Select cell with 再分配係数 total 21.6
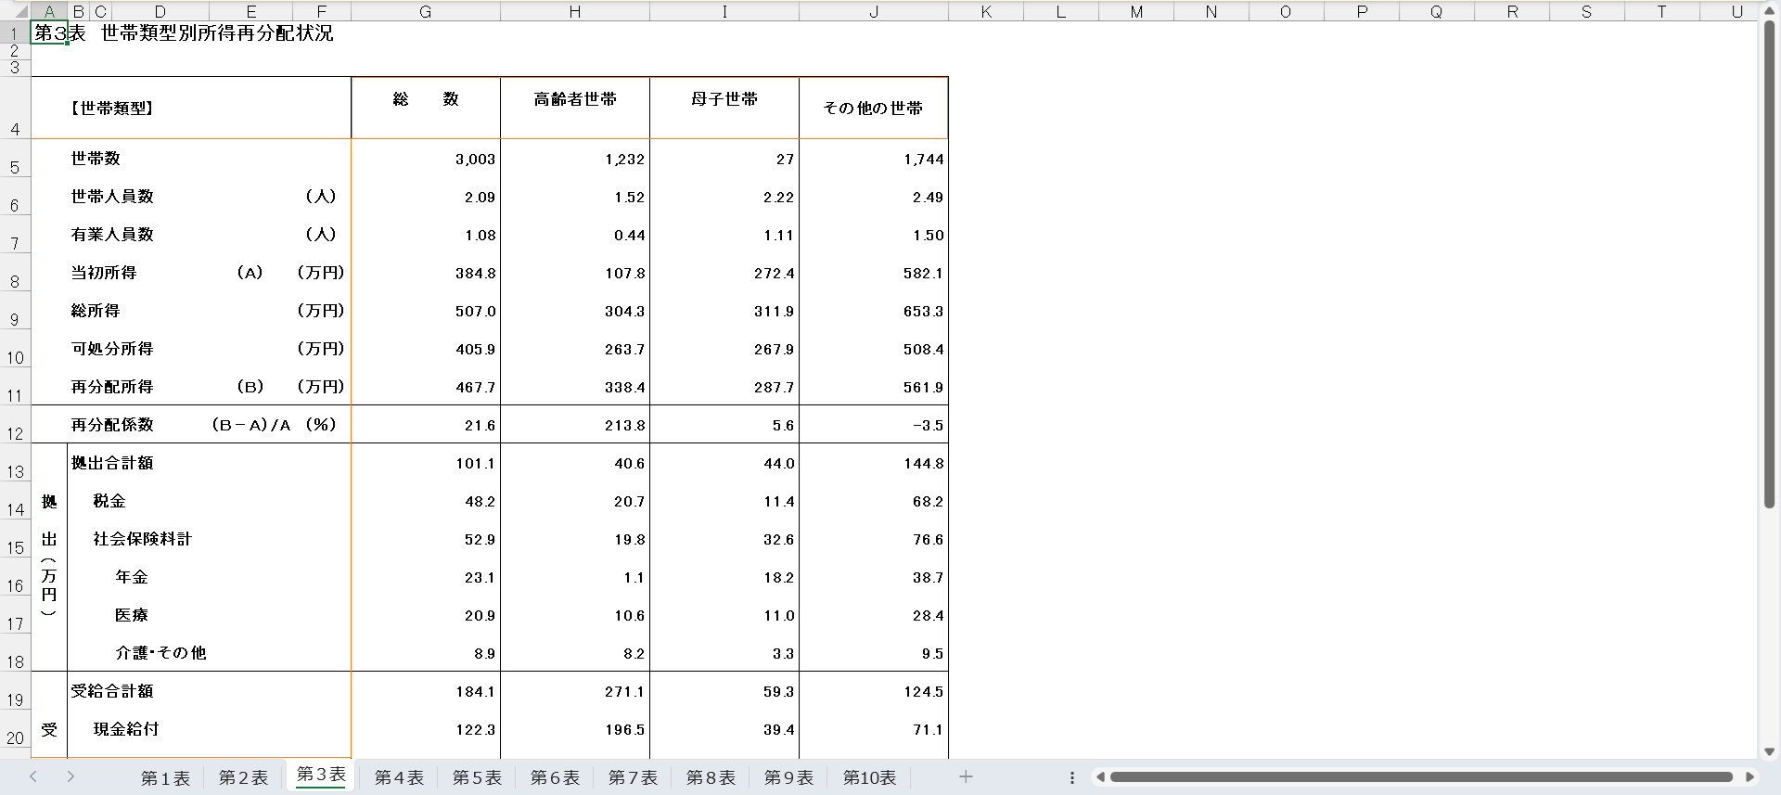Image resolution: width=1781 pixels, height=795 pixels. click(x=426, y=425)
